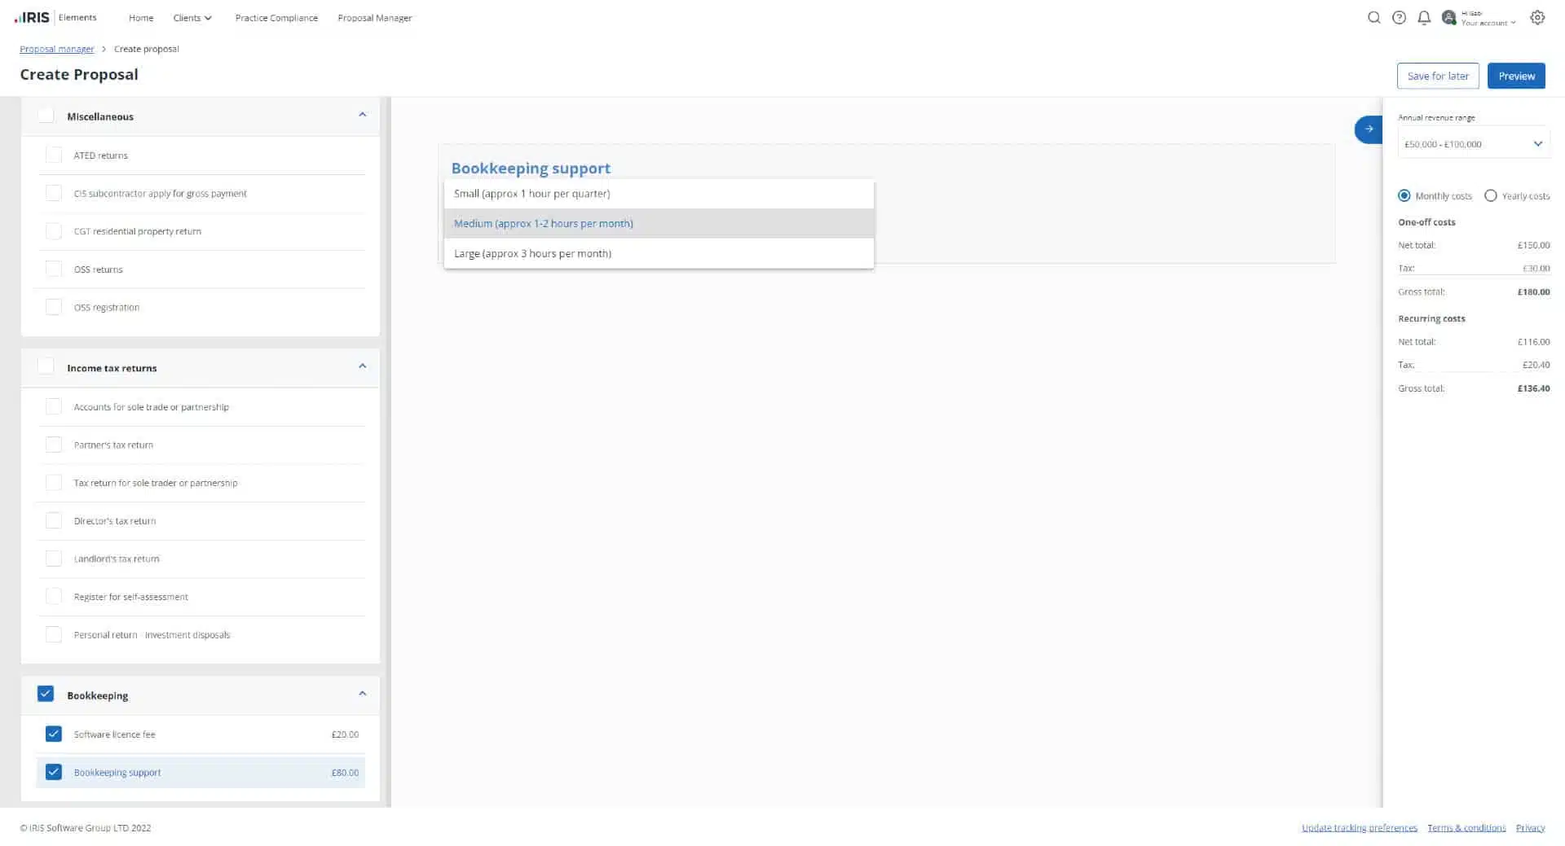
Task: Click the £80.00 Bookkeeping support price
Action: pyautogui.click(x=345, y=773)
